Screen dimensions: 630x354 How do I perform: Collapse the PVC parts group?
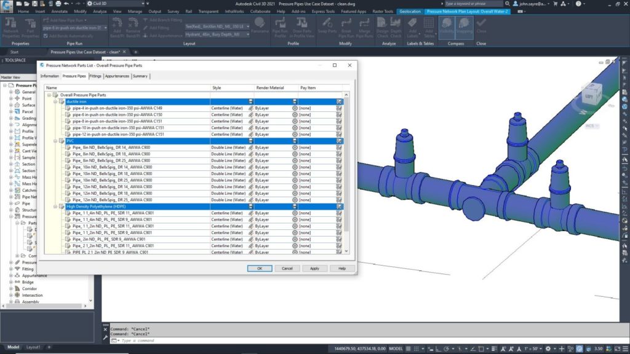point(55,141)
